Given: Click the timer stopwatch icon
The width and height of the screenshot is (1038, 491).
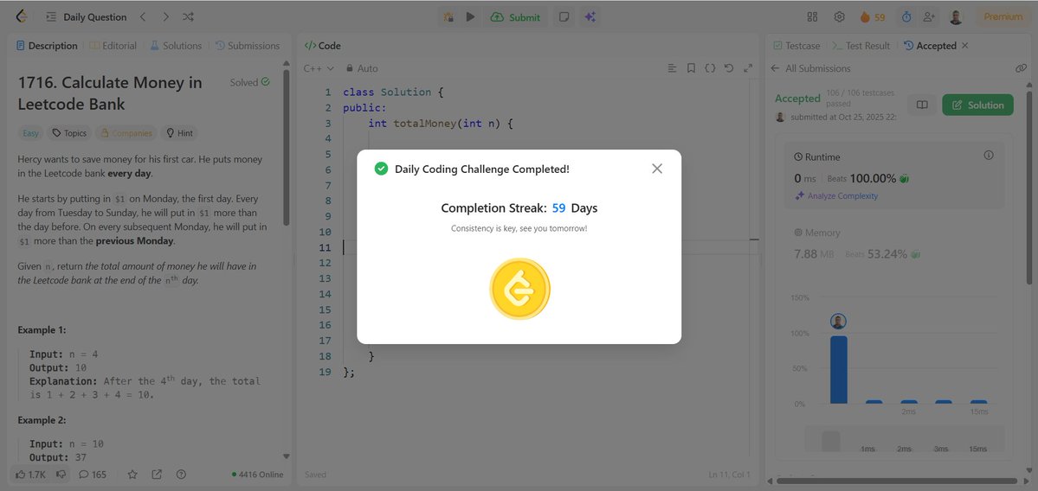Looking at the screenshot, I should point(906,17).
